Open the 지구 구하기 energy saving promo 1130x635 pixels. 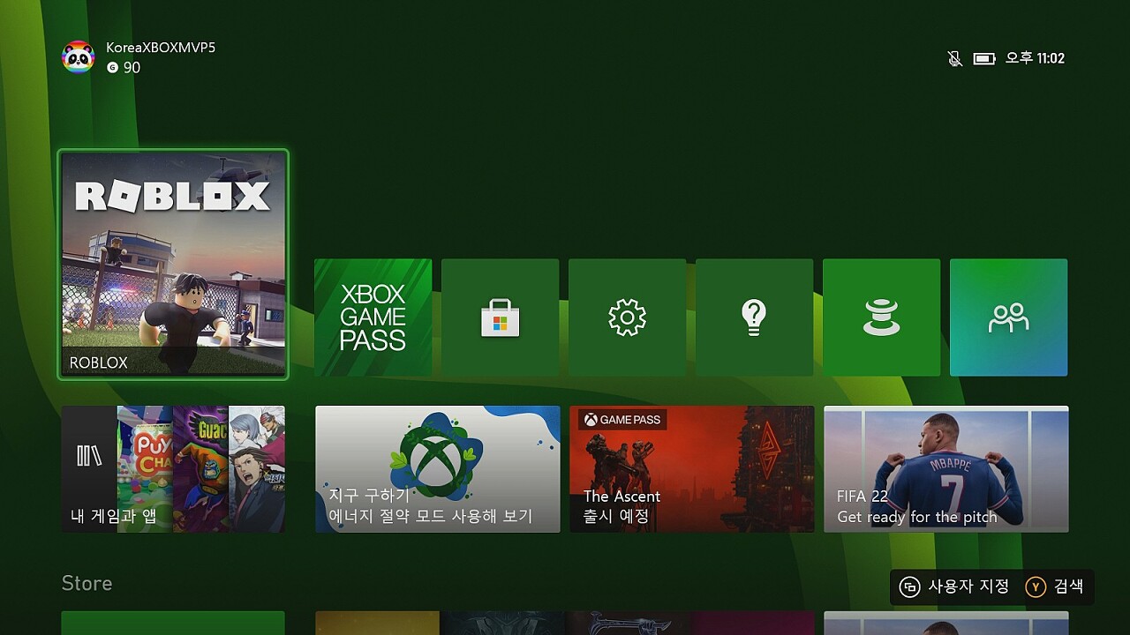(x=438, y=469)
